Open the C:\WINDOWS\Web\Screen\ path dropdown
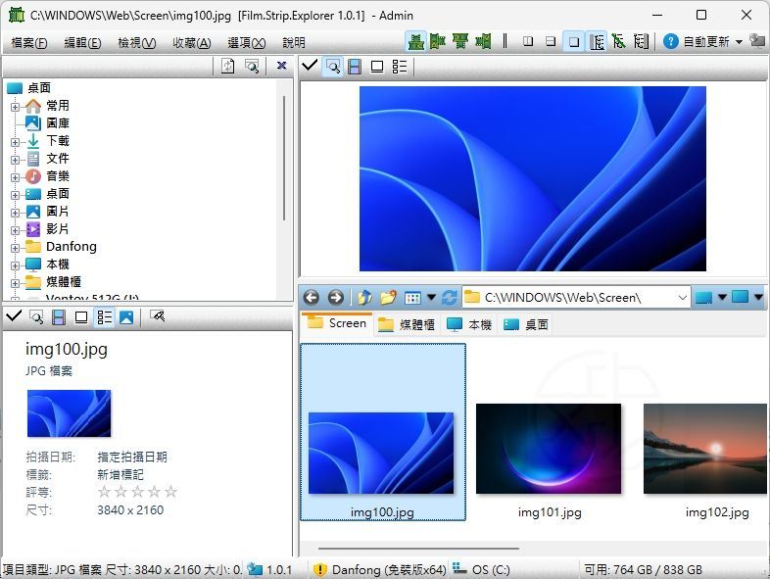Screen dimensions: 770x579 pyautogui.click(x=682, y=298)
